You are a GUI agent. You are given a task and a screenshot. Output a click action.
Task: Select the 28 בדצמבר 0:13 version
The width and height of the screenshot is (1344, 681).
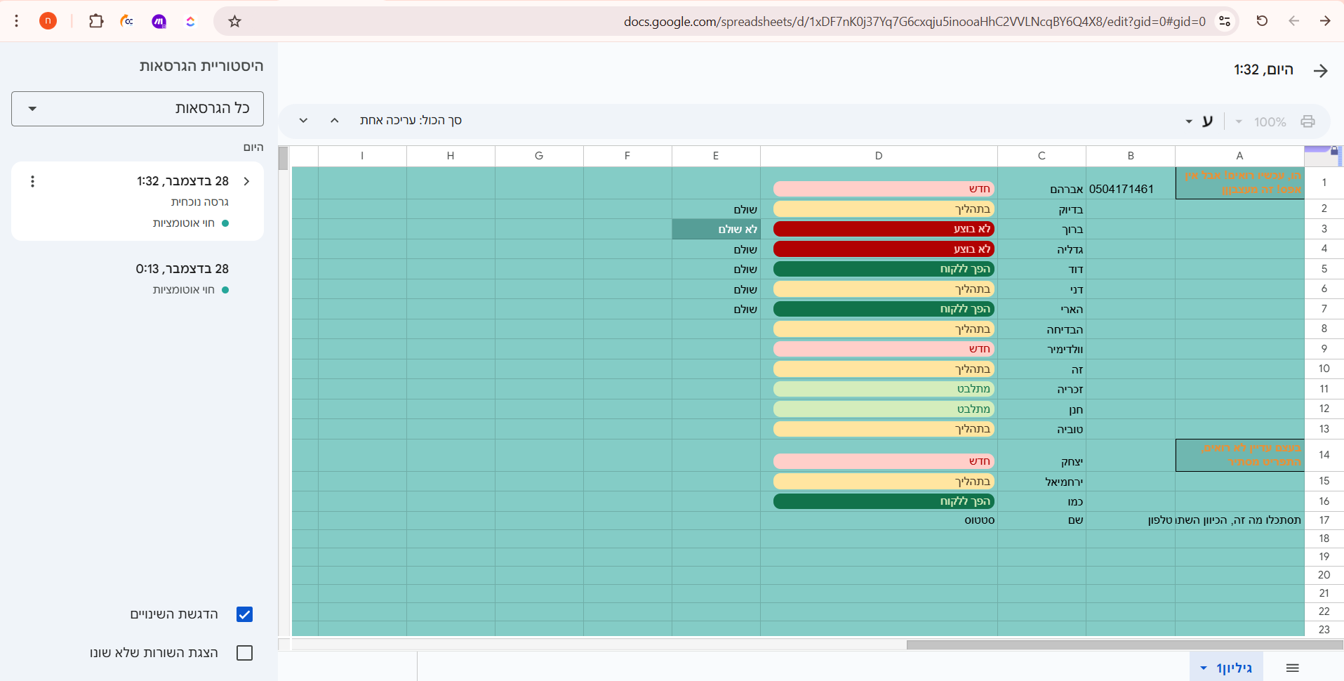(182, 270)
